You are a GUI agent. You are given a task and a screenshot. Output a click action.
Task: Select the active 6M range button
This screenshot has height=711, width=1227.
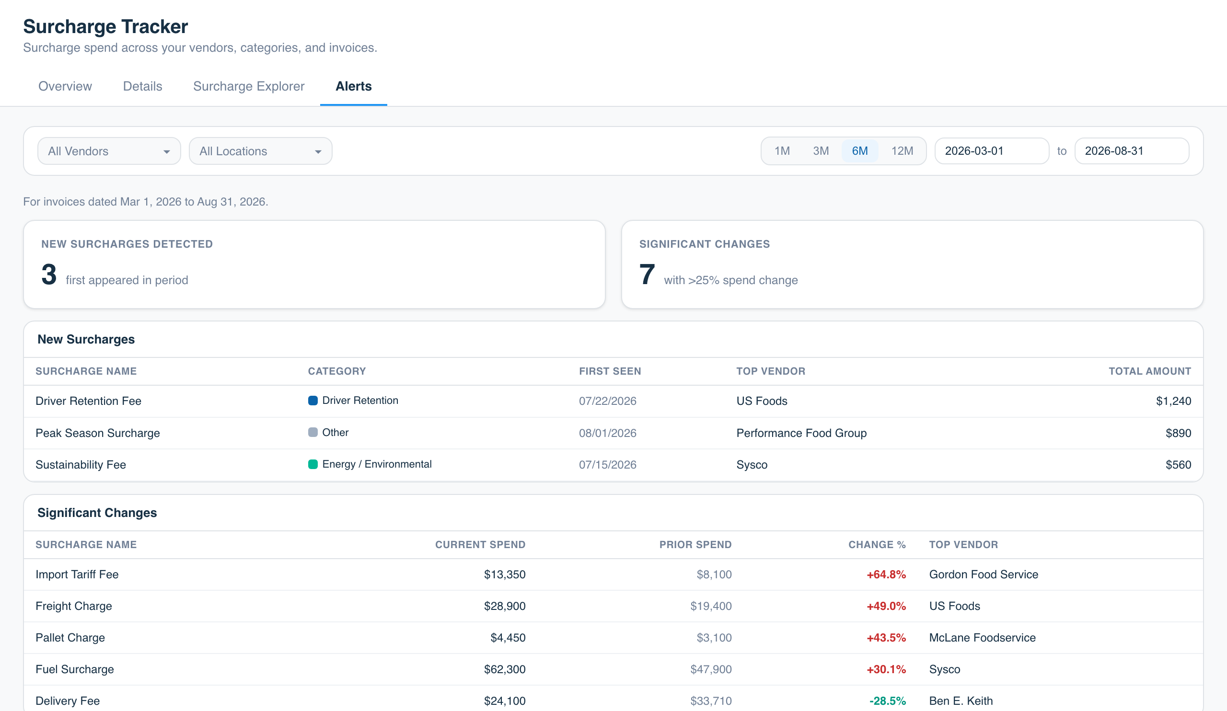pos(860,151)
